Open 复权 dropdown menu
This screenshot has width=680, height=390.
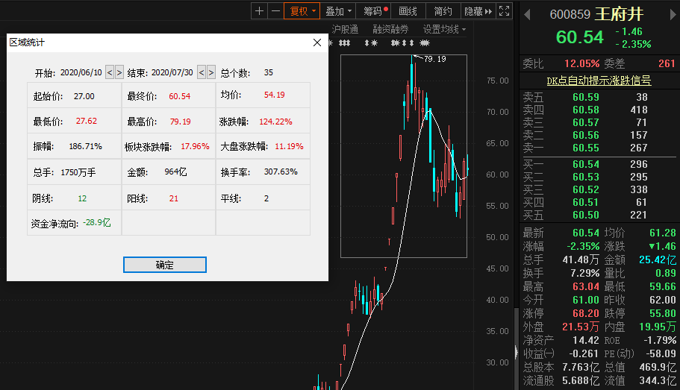302,11
